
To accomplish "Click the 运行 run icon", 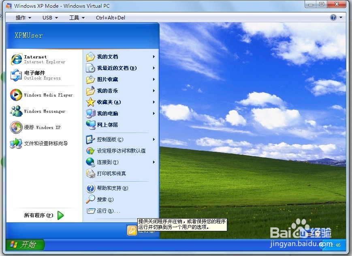I will coord(91,211).
